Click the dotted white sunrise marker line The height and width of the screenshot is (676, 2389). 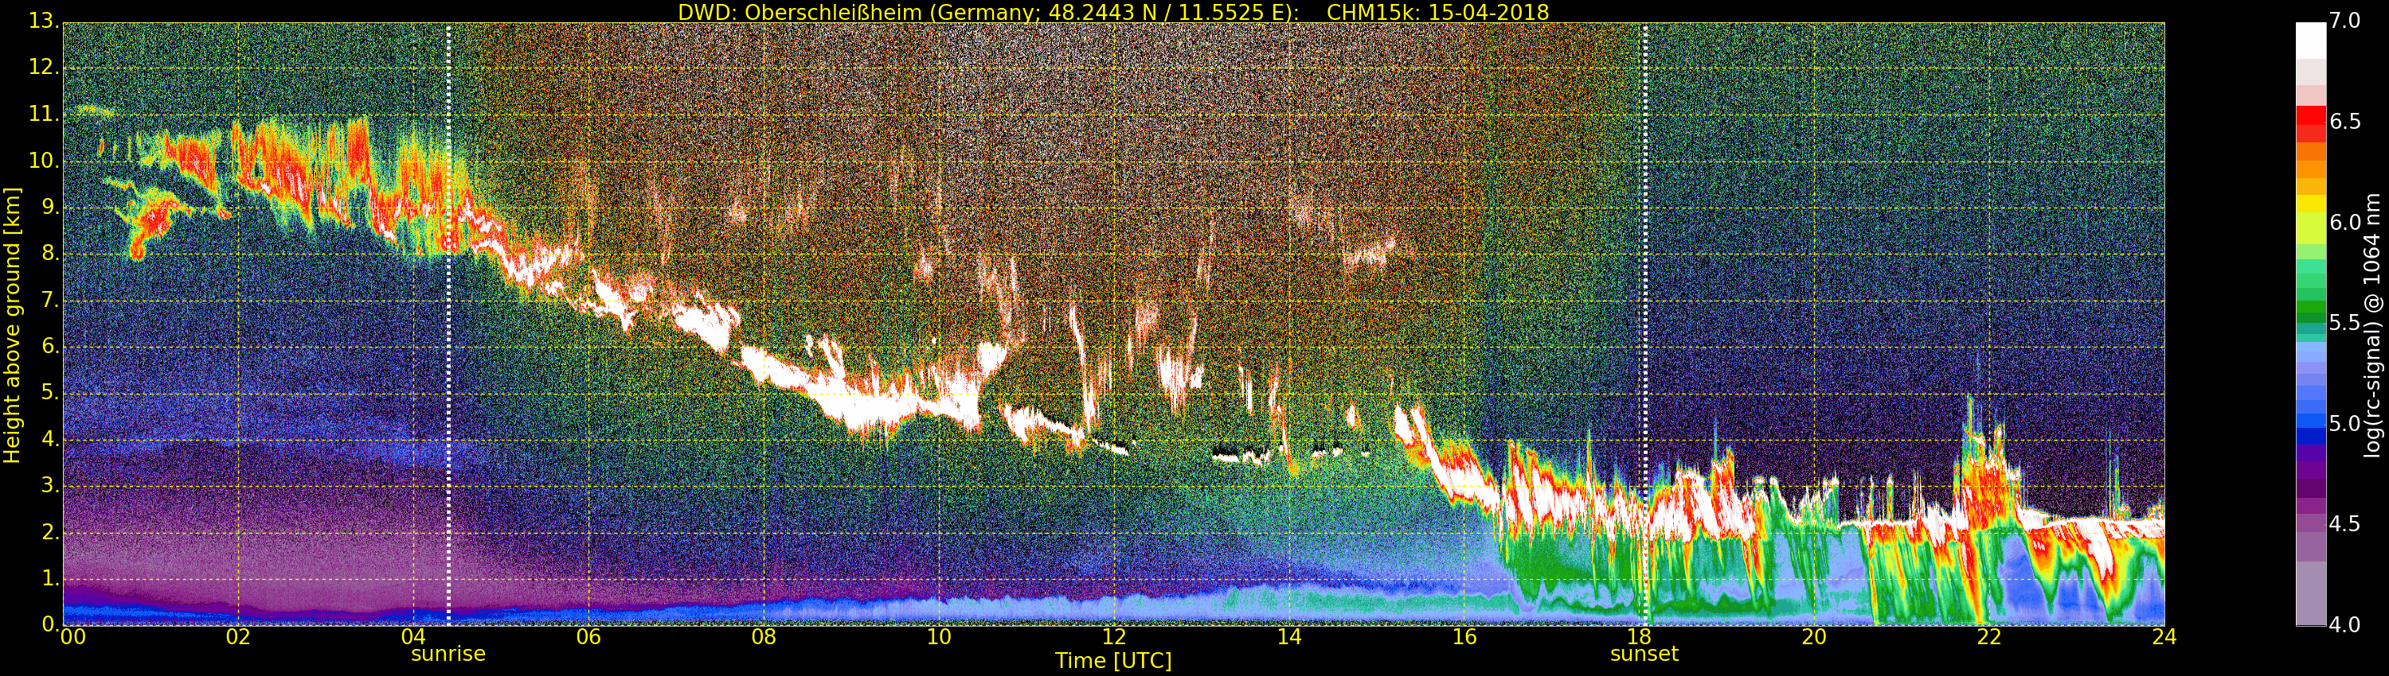click(448, 324)
